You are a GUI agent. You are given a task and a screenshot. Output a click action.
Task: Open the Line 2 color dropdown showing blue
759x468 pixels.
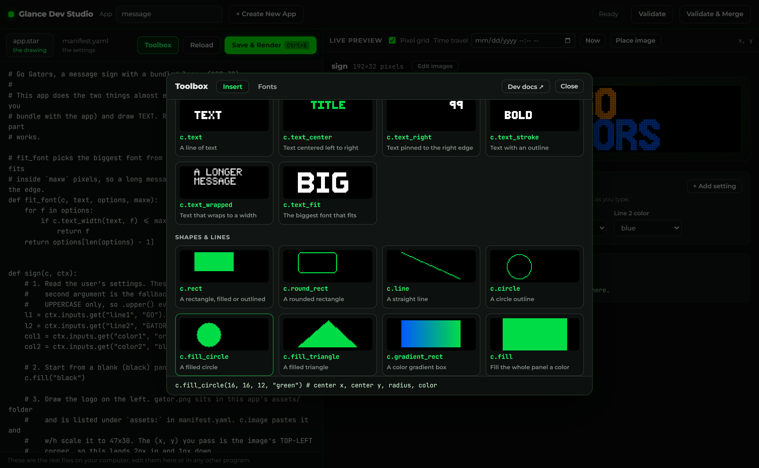tap(647, 228)
